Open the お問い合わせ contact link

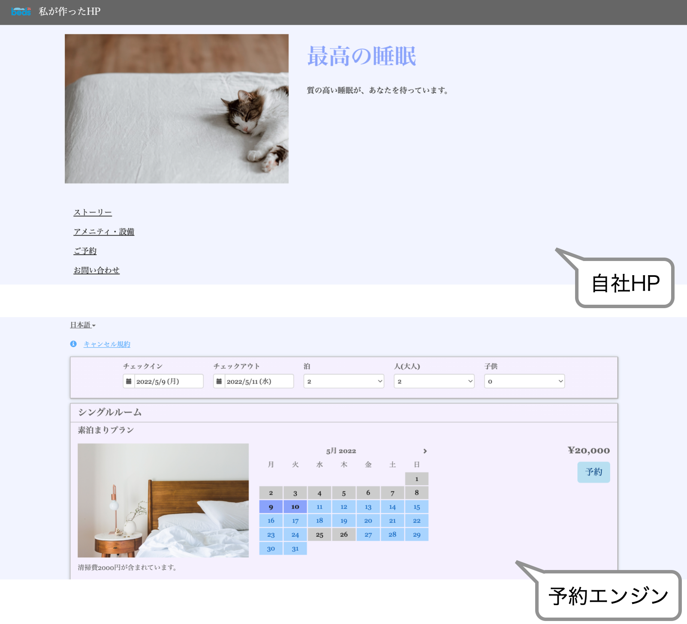click(x=96, y=270)
